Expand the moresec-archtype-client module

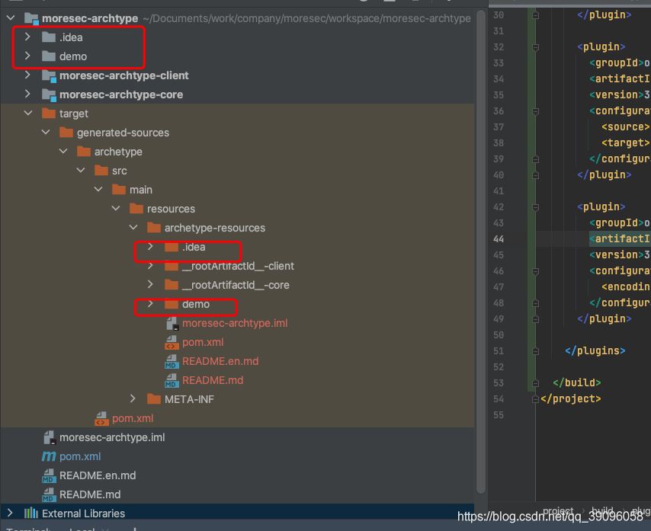[x=27, y=75]
